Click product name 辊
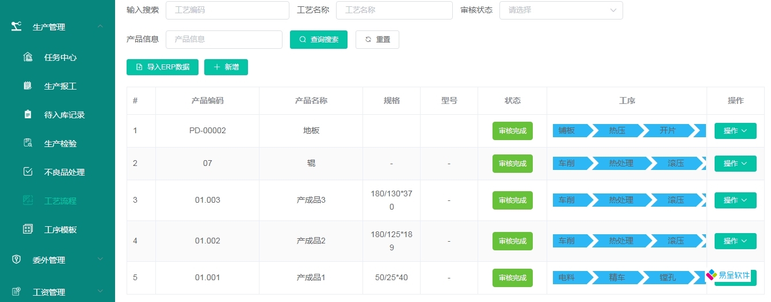771x302 pixels. tap(311, 163)
